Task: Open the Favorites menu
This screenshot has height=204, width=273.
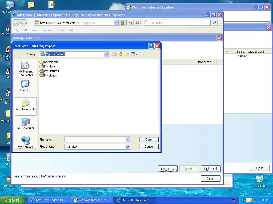Action: pyautogui.click(x=47, y=30)
